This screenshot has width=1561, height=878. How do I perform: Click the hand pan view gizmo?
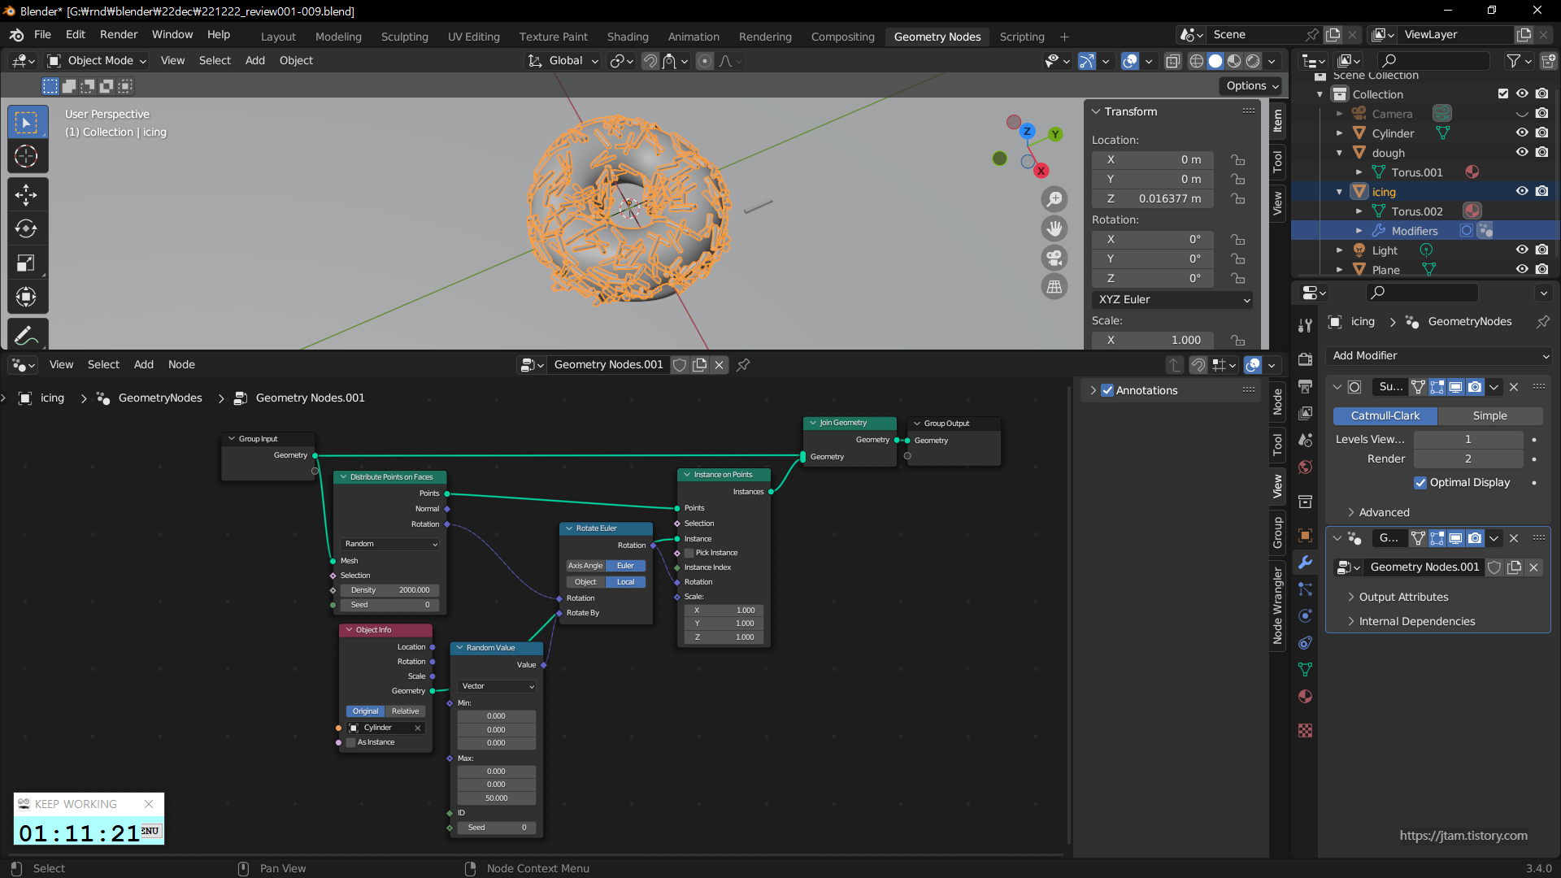point(1054,228)
